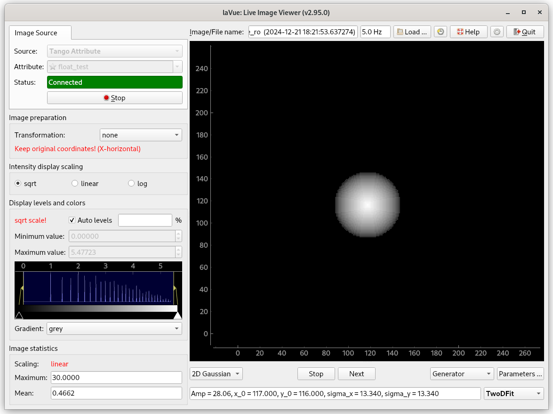Toggle the Auto levels checkbox
The height and width of the screenshot is (414, 553).
tap(72, 220)
